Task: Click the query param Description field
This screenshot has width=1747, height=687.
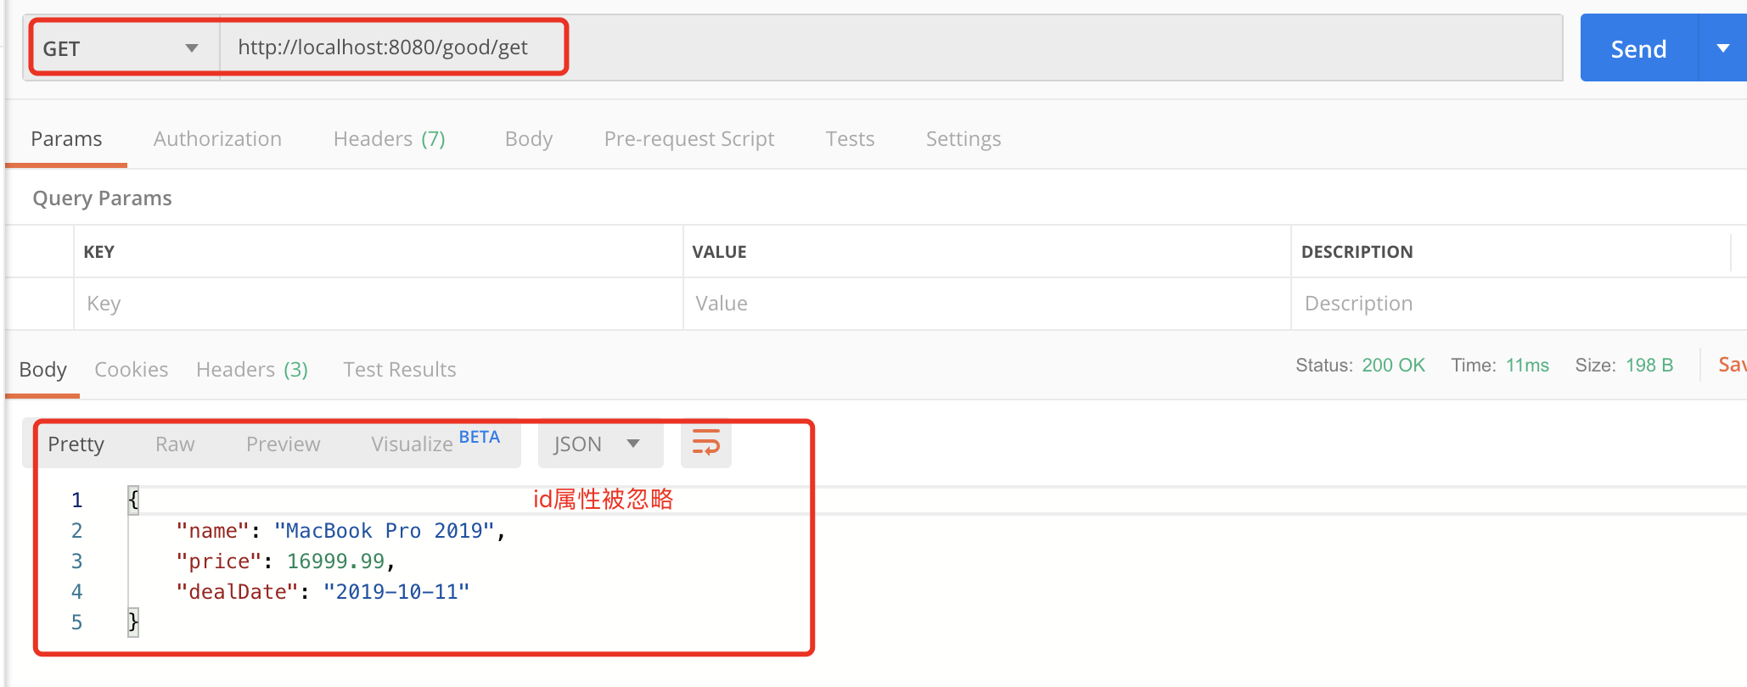Action: point(1518,304)
